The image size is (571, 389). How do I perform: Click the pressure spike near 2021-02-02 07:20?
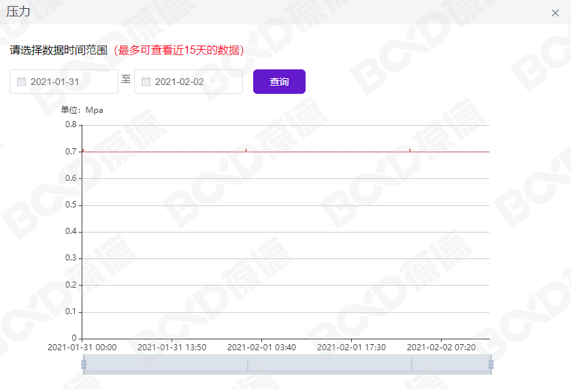pyautogui.click(x=410, y=150)
